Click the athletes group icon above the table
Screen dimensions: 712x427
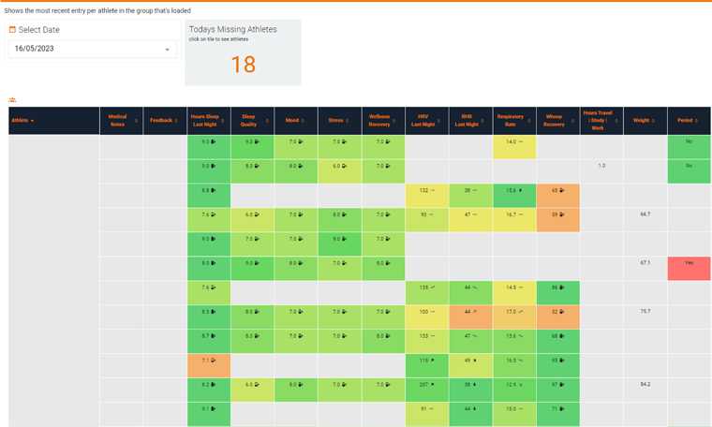pos(12,100)
